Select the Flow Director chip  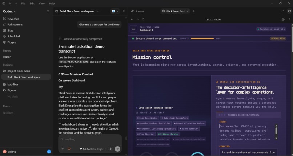tap(145, 134)
